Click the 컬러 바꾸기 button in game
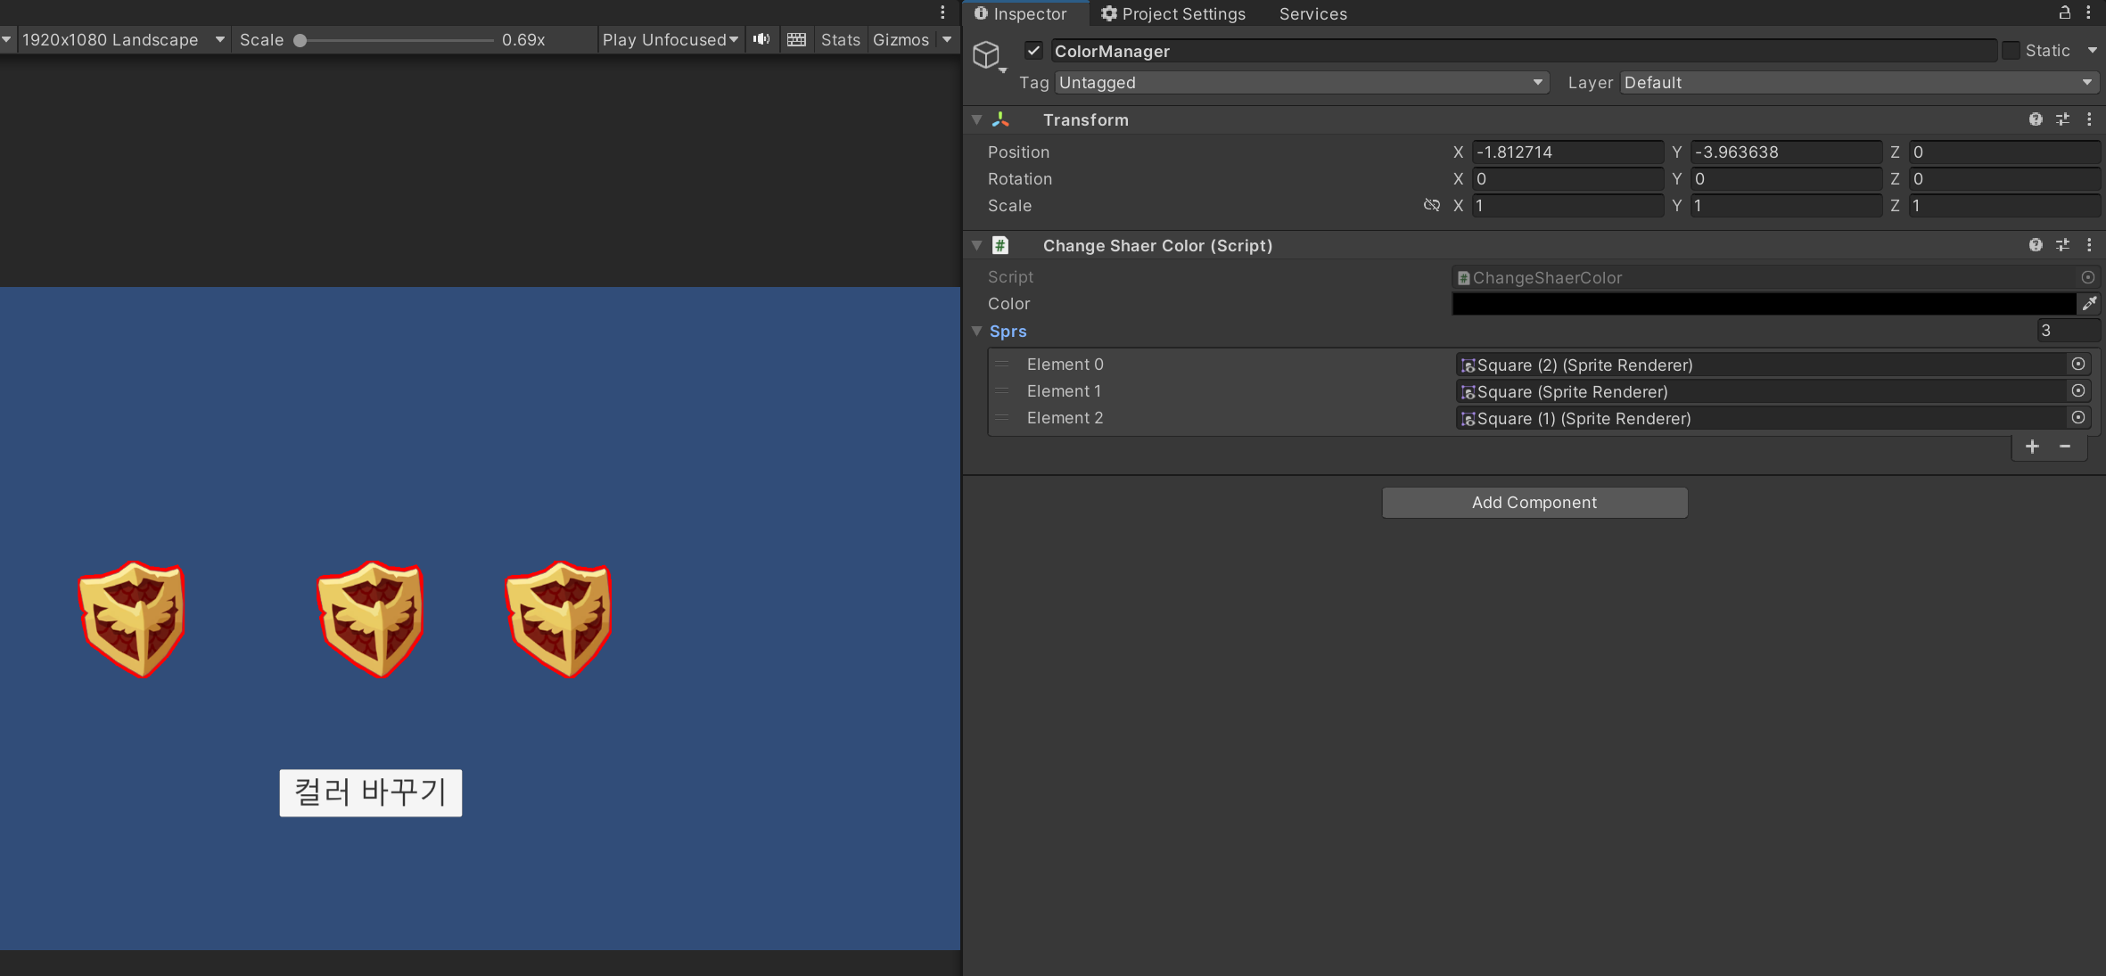This screenshot has height=976, width=2106. [371, 792]
